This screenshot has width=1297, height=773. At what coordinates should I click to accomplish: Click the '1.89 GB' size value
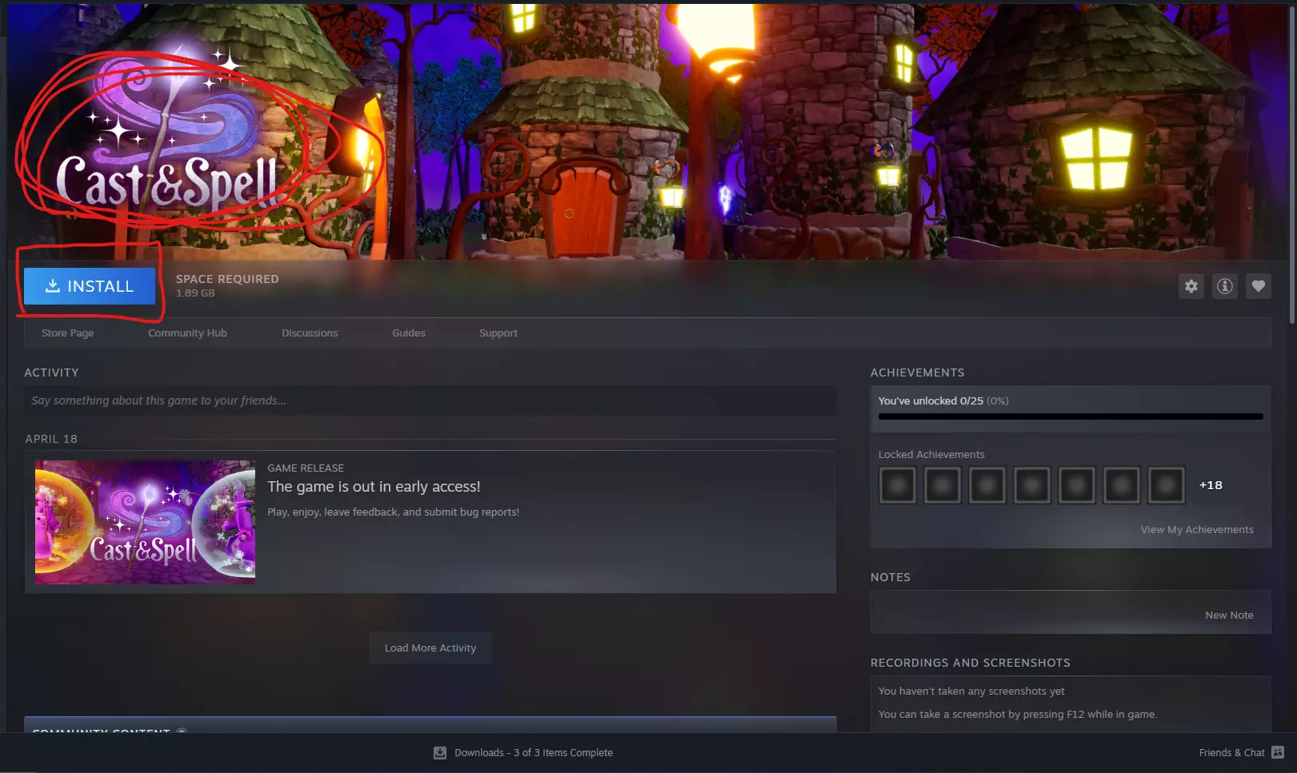pos(195,293)
